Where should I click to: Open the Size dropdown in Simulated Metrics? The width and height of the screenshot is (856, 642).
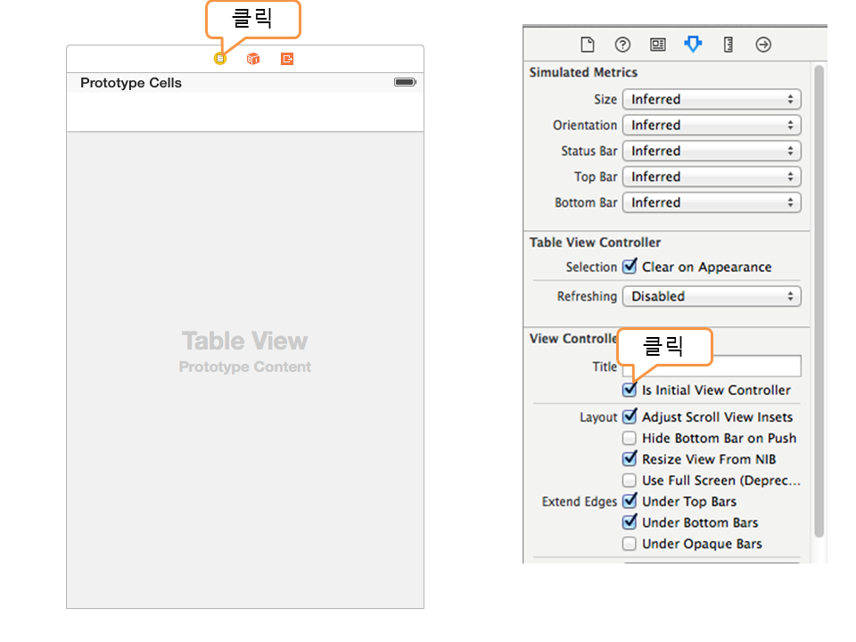[712, 100]
